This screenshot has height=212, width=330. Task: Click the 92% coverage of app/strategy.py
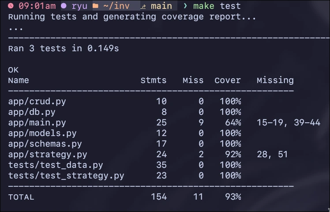point(233,155)
